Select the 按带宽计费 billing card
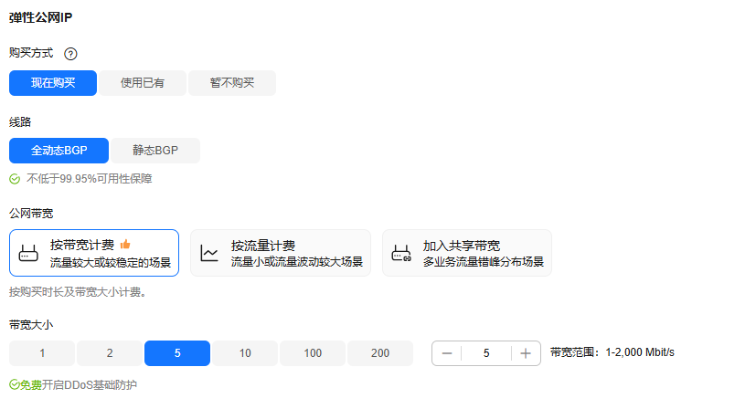 coord(94,253)
